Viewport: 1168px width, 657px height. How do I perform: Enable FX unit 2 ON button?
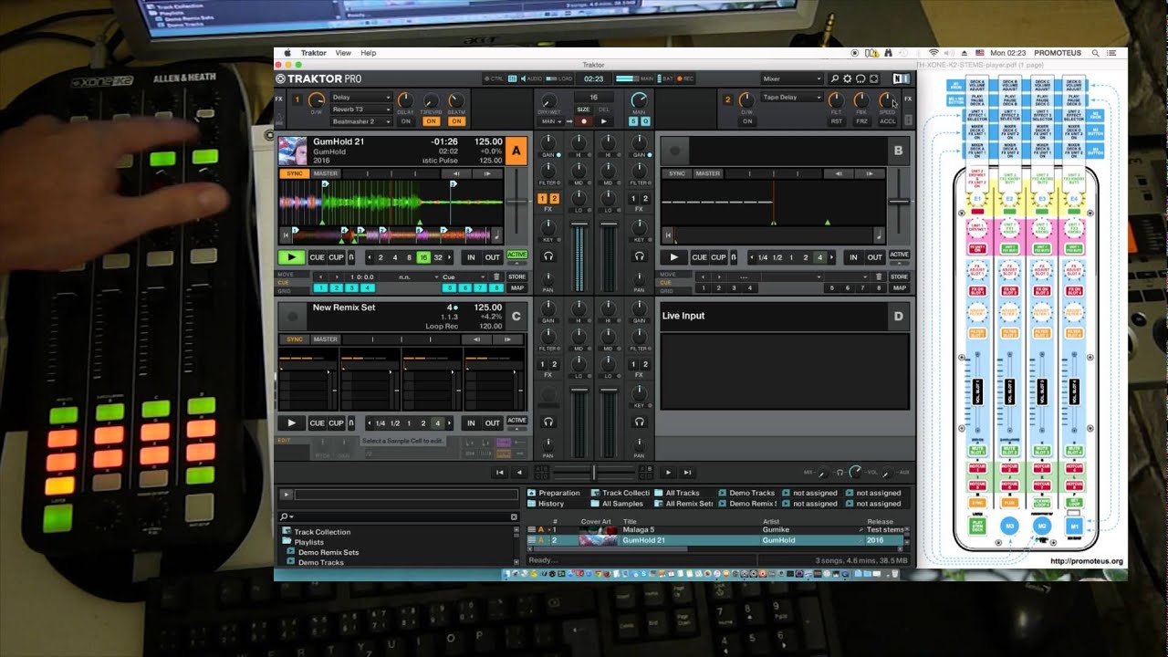point(747,121)
